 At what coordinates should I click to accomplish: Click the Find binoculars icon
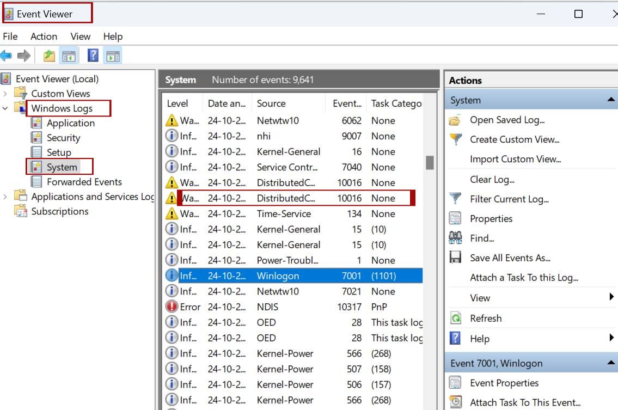(455, 238)
